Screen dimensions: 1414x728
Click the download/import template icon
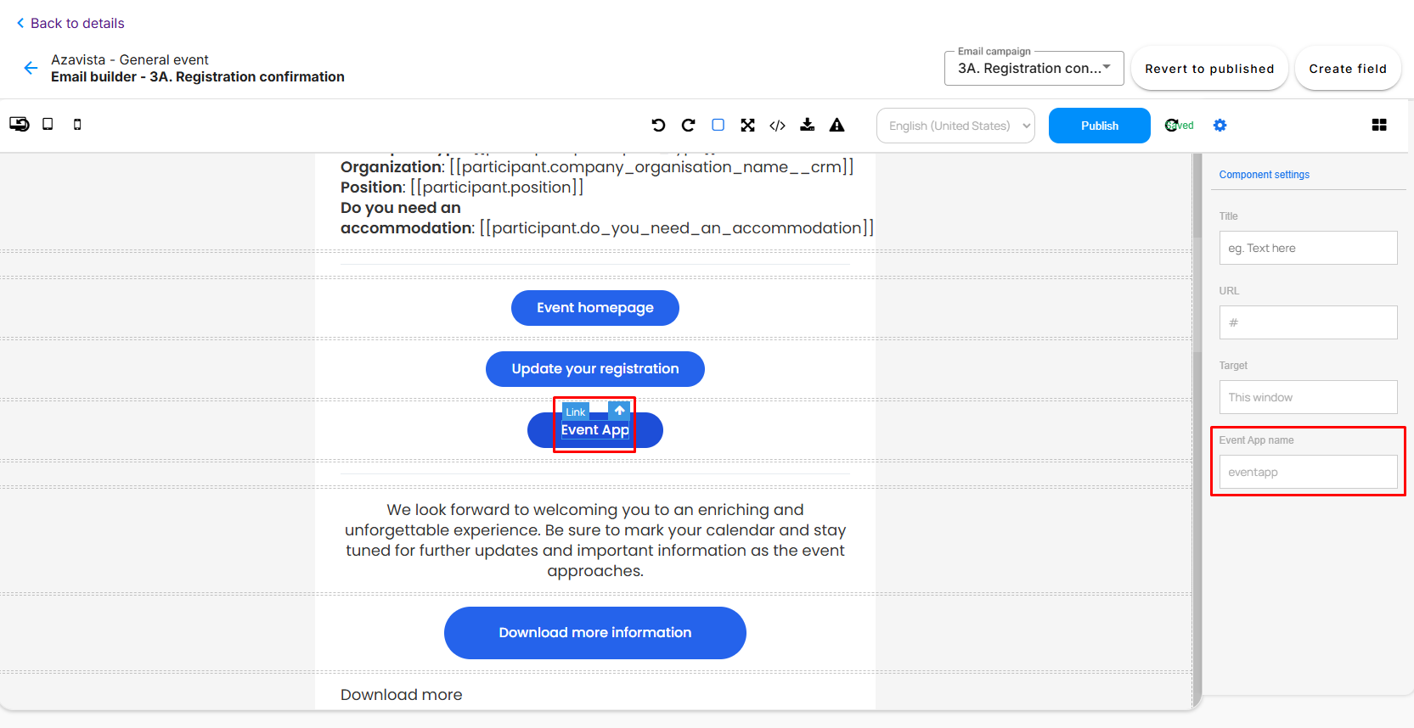click(807, 126)
